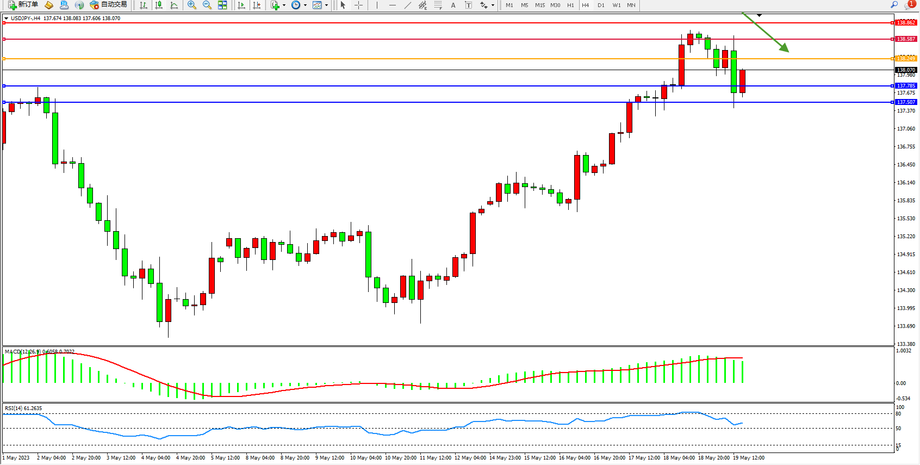Select the crosshair tool
The image size is (920, 465).
pyautogui.click(x=358, y=5)
